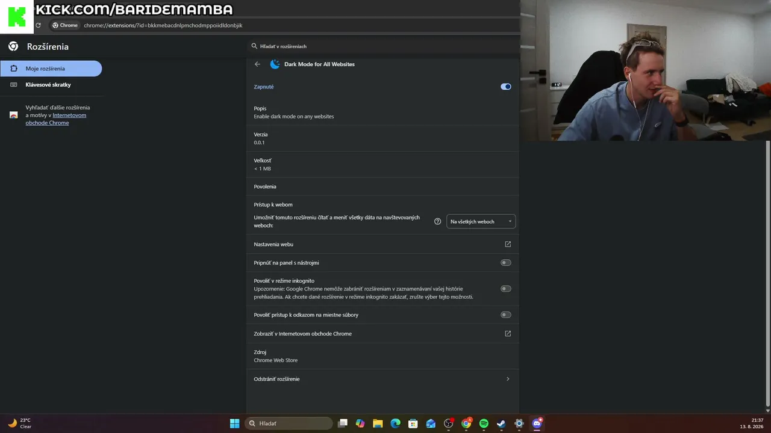Click the Chrome Web Store rainbow icon in sidebar
The image size is (771, 433).
(x=13, y=115)
